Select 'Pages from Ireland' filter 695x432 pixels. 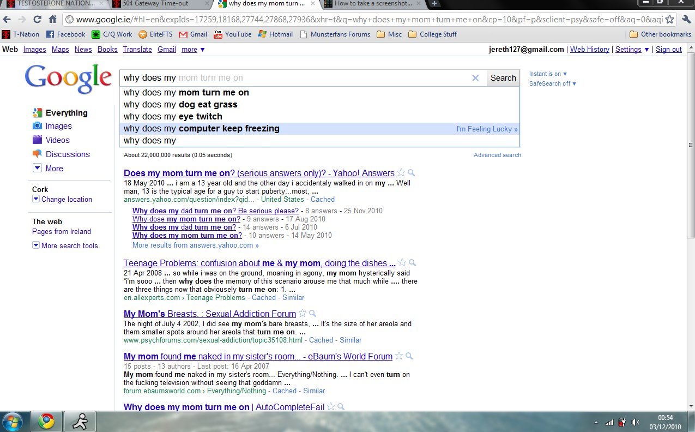tap(62, 231)
